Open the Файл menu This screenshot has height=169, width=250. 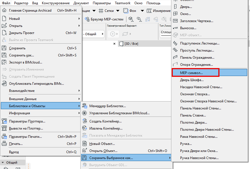tap(6, 3)
